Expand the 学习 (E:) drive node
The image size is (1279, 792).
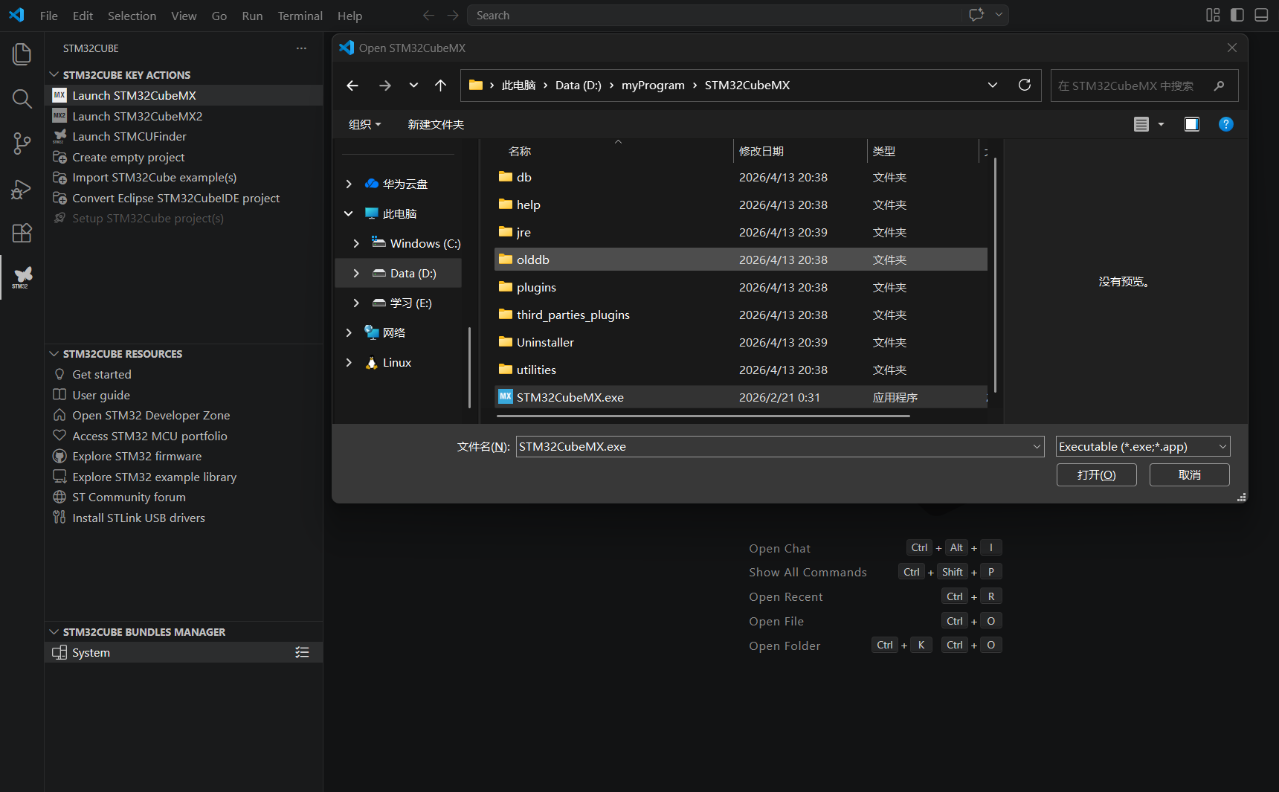point(356,303)
